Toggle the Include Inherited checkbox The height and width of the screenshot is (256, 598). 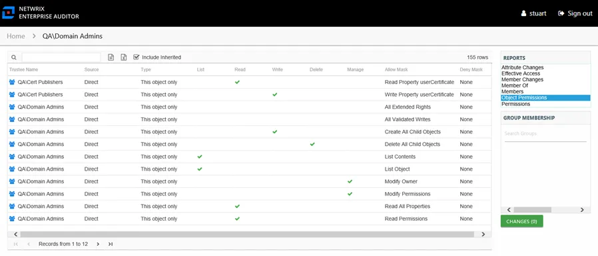pyautogui.click(x=136, y=57)
